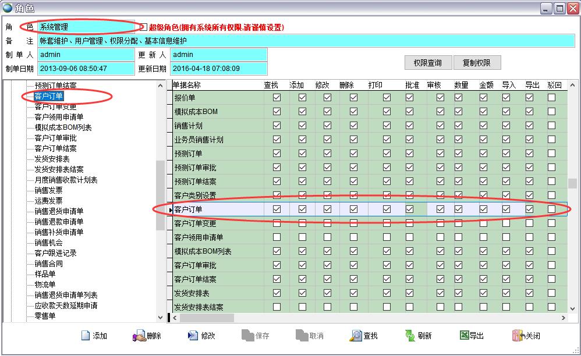
Task: Click the 权限查询 button
Action: (x=427, y=63)
